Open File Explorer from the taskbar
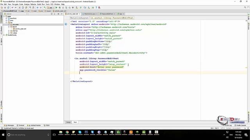The image size is (250, 140). point(61,132)
